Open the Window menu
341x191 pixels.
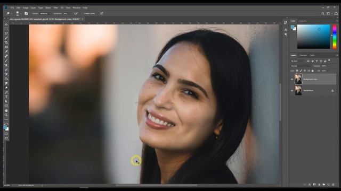(x=76, y=7)
